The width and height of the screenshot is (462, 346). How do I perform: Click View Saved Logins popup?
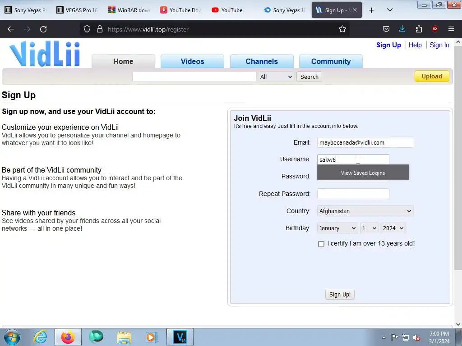(363, 173)
